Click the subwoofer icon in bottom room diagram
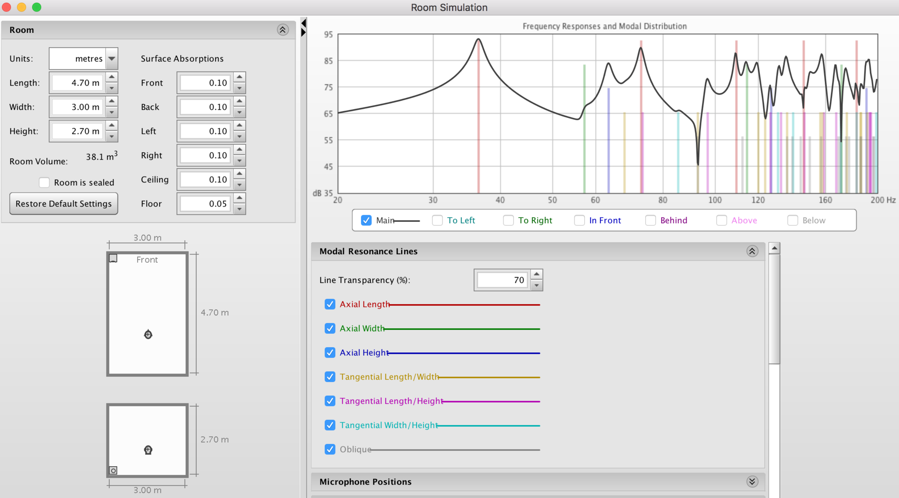Screen dimensions: 899x498 click(113, 470)
